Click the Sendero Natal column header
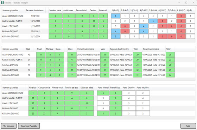Image resolution: width=197 pixels, height=130 pixels. pyautogui.click(x=56, y=11)
